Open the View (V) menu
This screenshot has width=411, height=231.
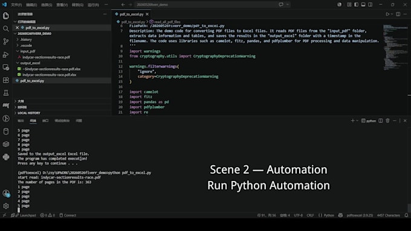click(x=62, y=5)
